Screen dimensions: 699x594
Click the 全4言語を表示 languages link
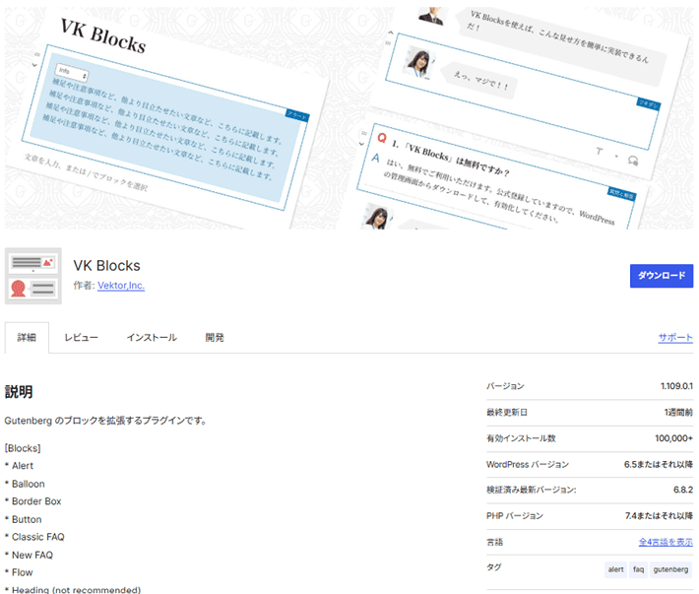tap(666, 542)
